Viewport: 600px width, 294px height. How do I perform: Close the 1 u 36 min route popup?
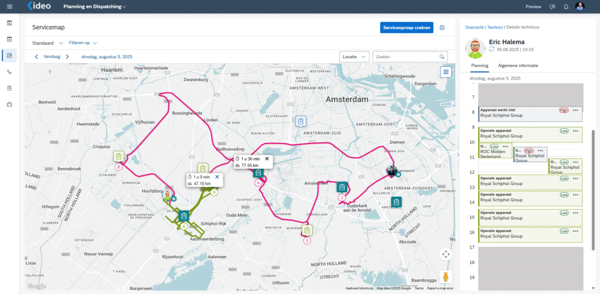267,158
